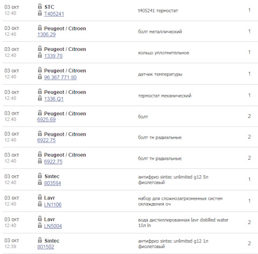Select the 'датчик температуры' description text
Screen dimensions: 258x254
tap(160, 74)
